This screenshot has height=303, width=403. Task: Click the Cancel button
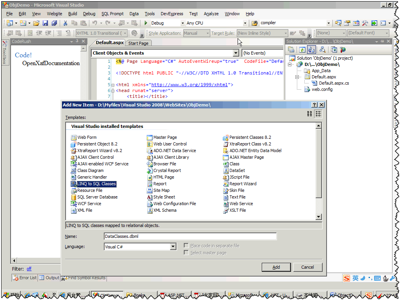[308, 267]
